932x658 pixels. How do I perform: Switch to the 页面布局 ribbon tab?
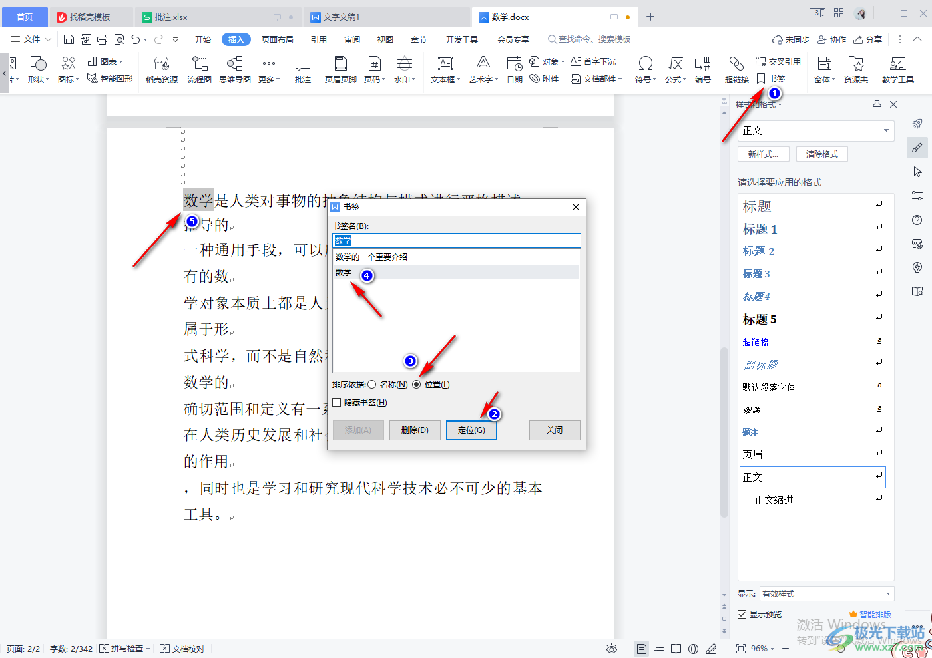coord(278,39)
